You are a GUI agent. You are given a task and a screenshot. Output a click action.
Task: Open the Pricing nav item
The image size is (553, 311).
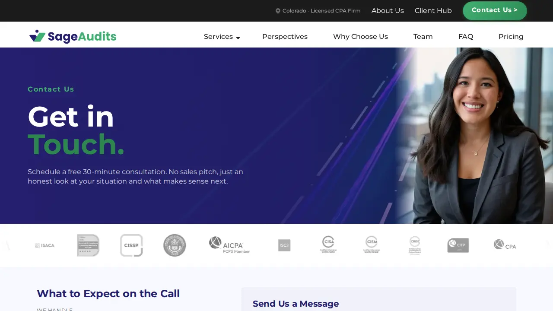coord(511,37)
